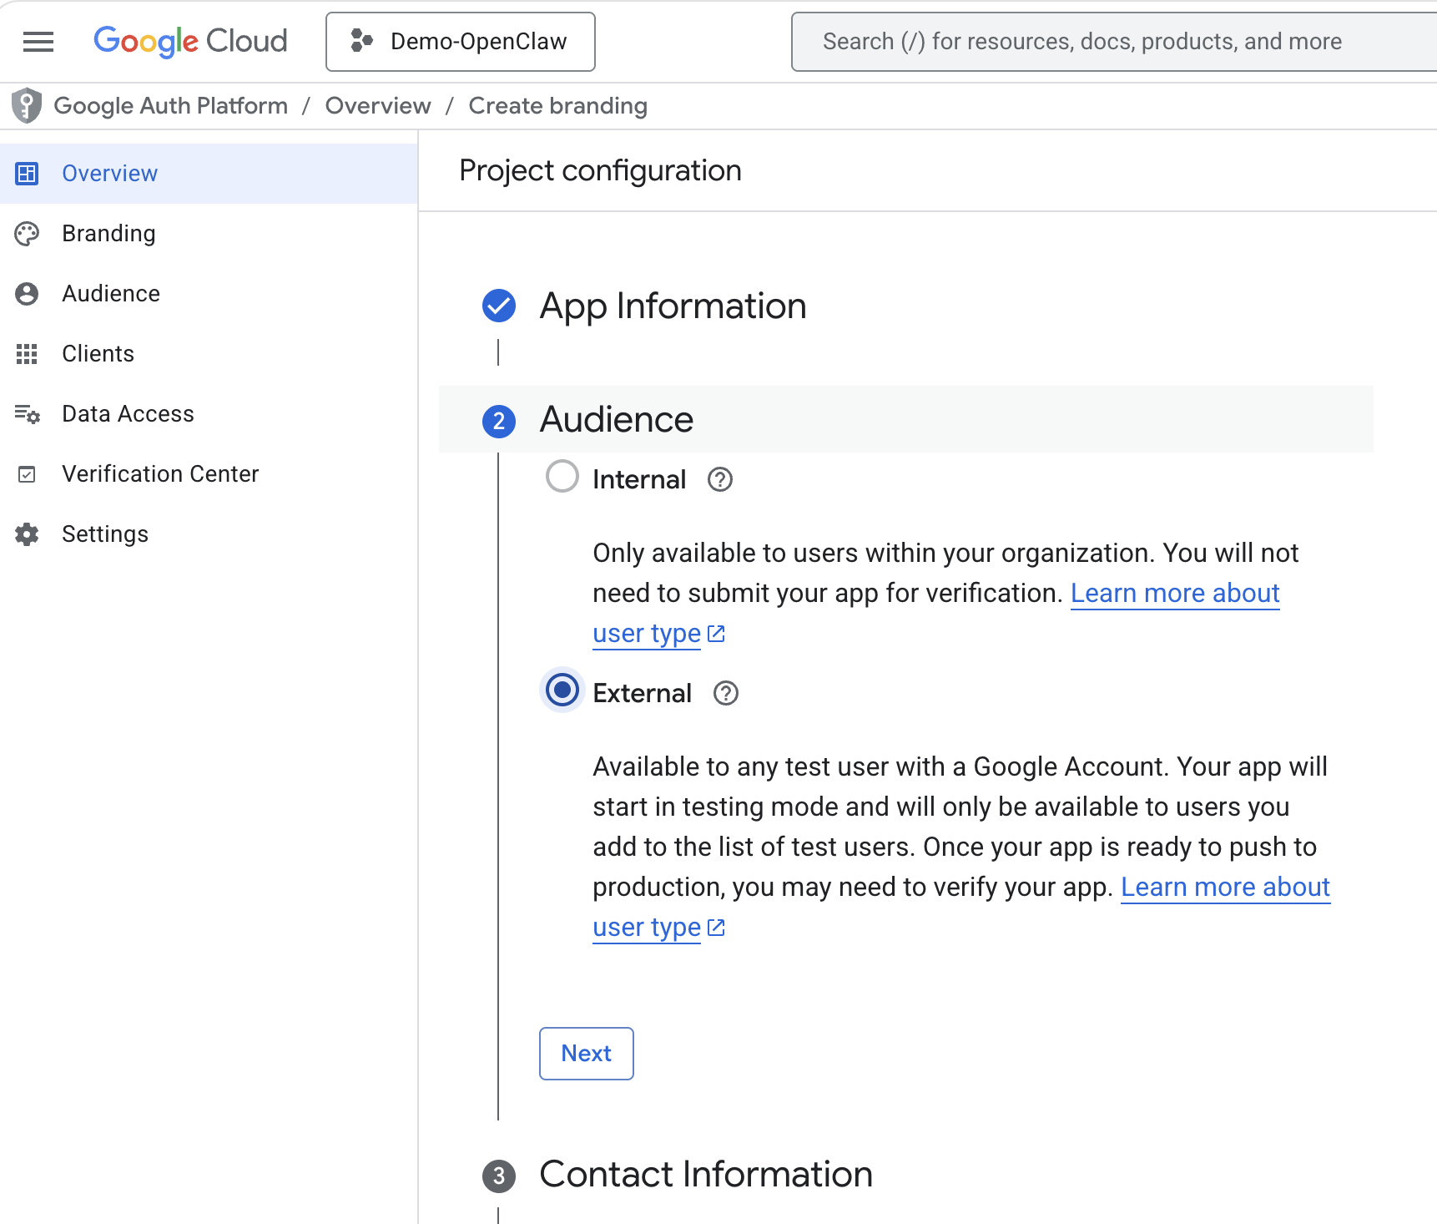Viewport: 1437px width, 1224px height.
Task: Open the Branding sidebar icon
Action: click(x=28, y=234)
